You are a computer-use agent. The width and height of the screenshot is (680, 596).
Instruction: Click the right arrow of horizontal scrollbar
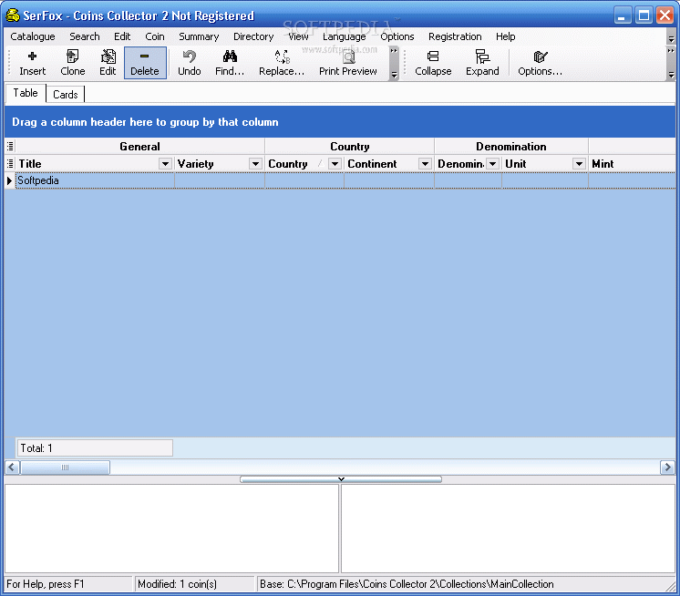pos(667,468)
